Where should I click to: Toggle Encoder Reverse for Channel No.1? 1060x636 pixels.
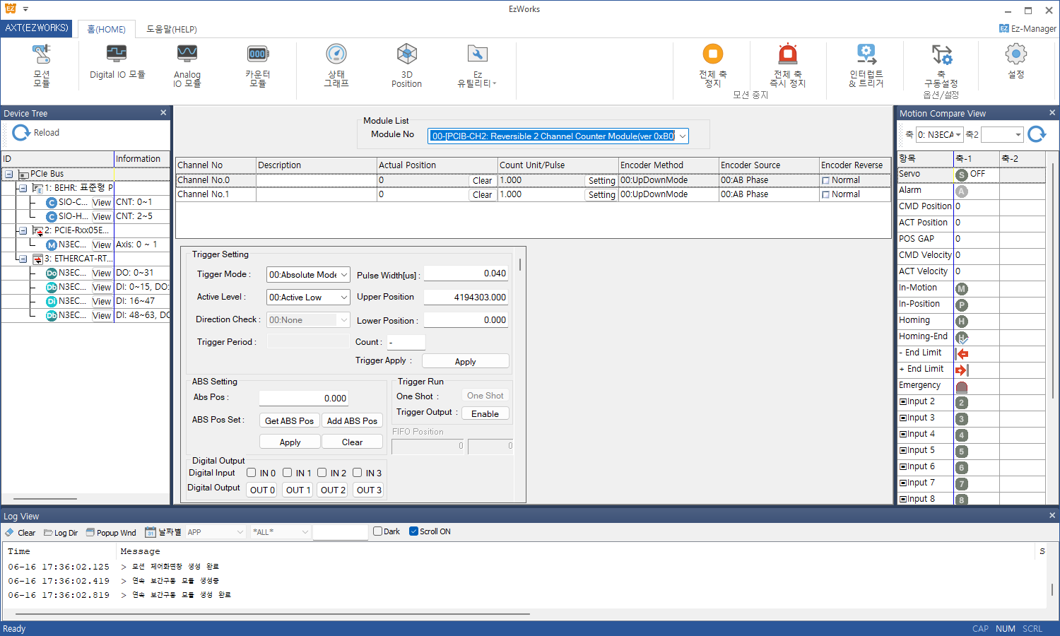[825, 195]
